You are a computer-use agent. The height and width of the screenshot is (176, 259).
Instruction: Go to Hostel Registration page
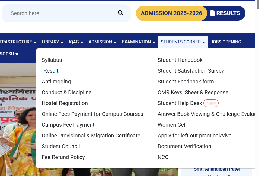(65, 103)
